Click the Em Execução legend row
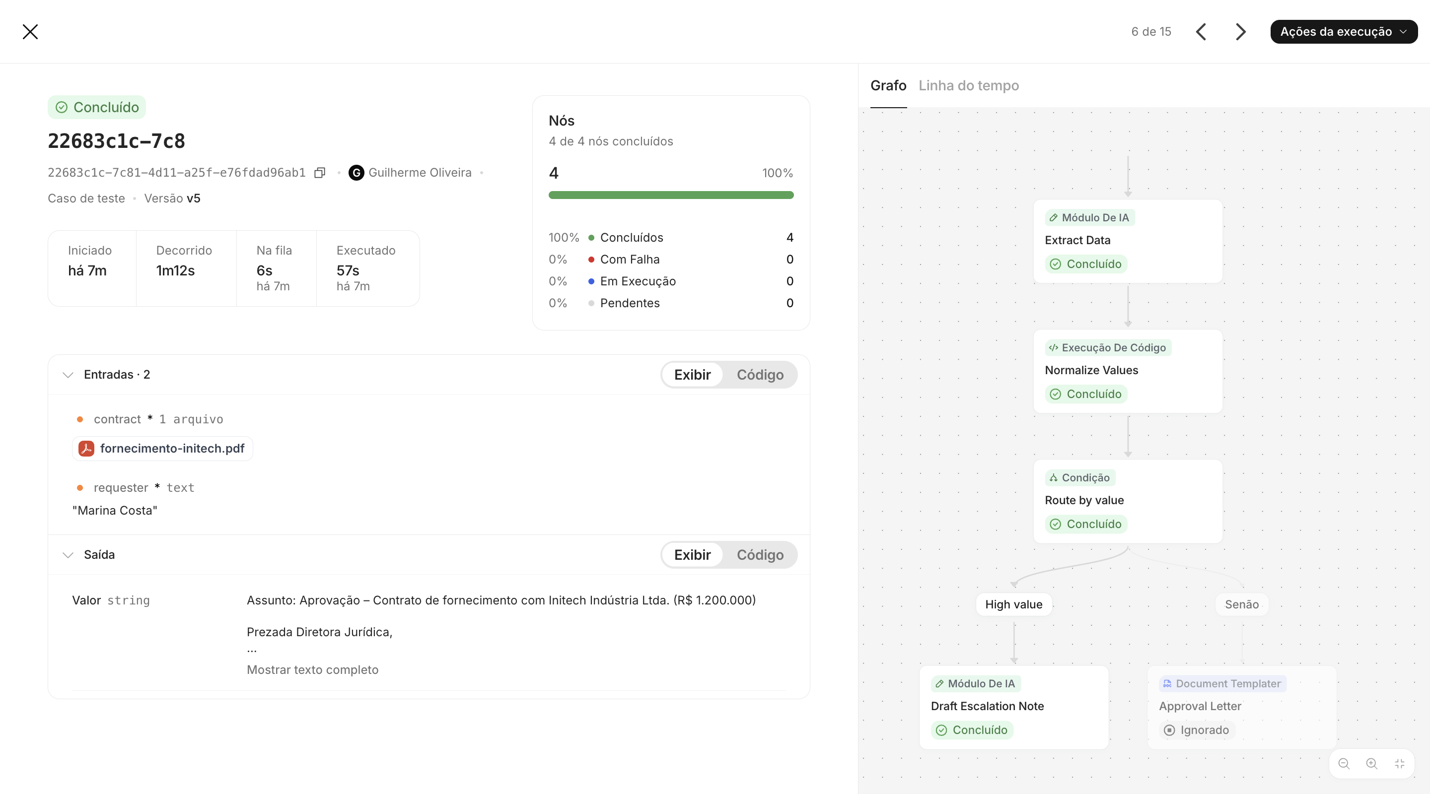Viewport: 1430px width, 794px height. click(671, 281)
